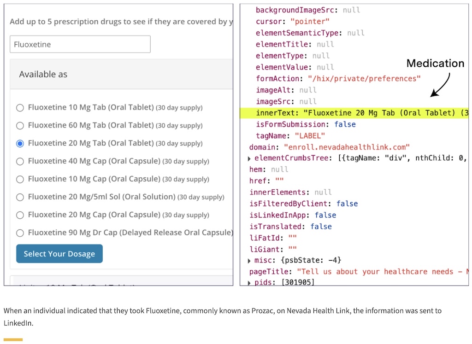This screenshot has width=472, height=344.
Task: Click the pageTitle property value
Action: (383, 272)
